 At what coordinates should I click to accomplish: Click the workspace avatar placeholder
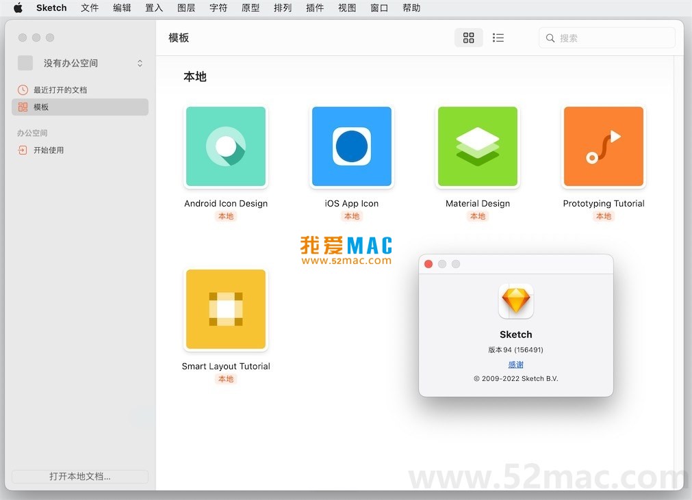coord(25,63)
